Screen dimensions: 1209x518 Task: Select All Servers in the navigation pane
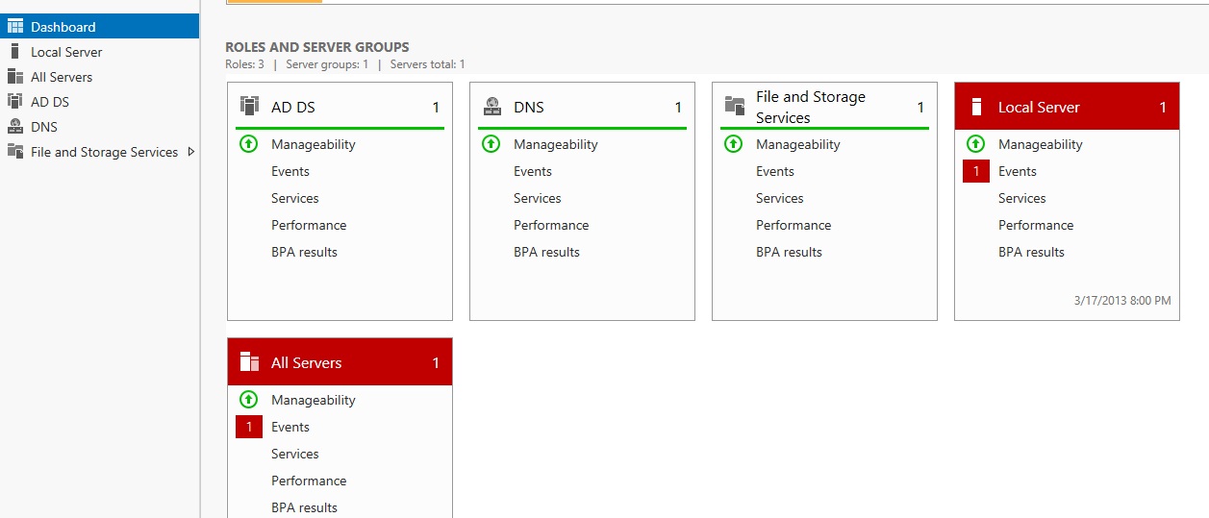point(62,77)
